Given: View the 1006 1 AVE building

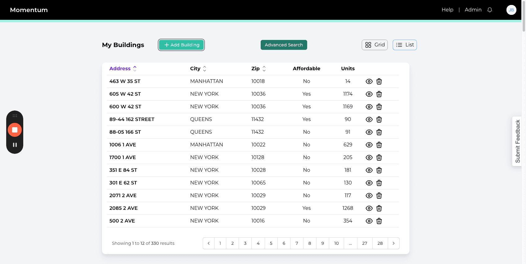Looking at the screenshot, I should [x=369, y=145].
